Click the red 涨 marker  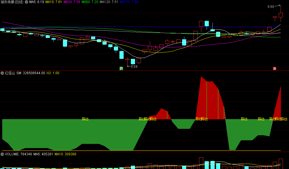click(x=275, y=69)
